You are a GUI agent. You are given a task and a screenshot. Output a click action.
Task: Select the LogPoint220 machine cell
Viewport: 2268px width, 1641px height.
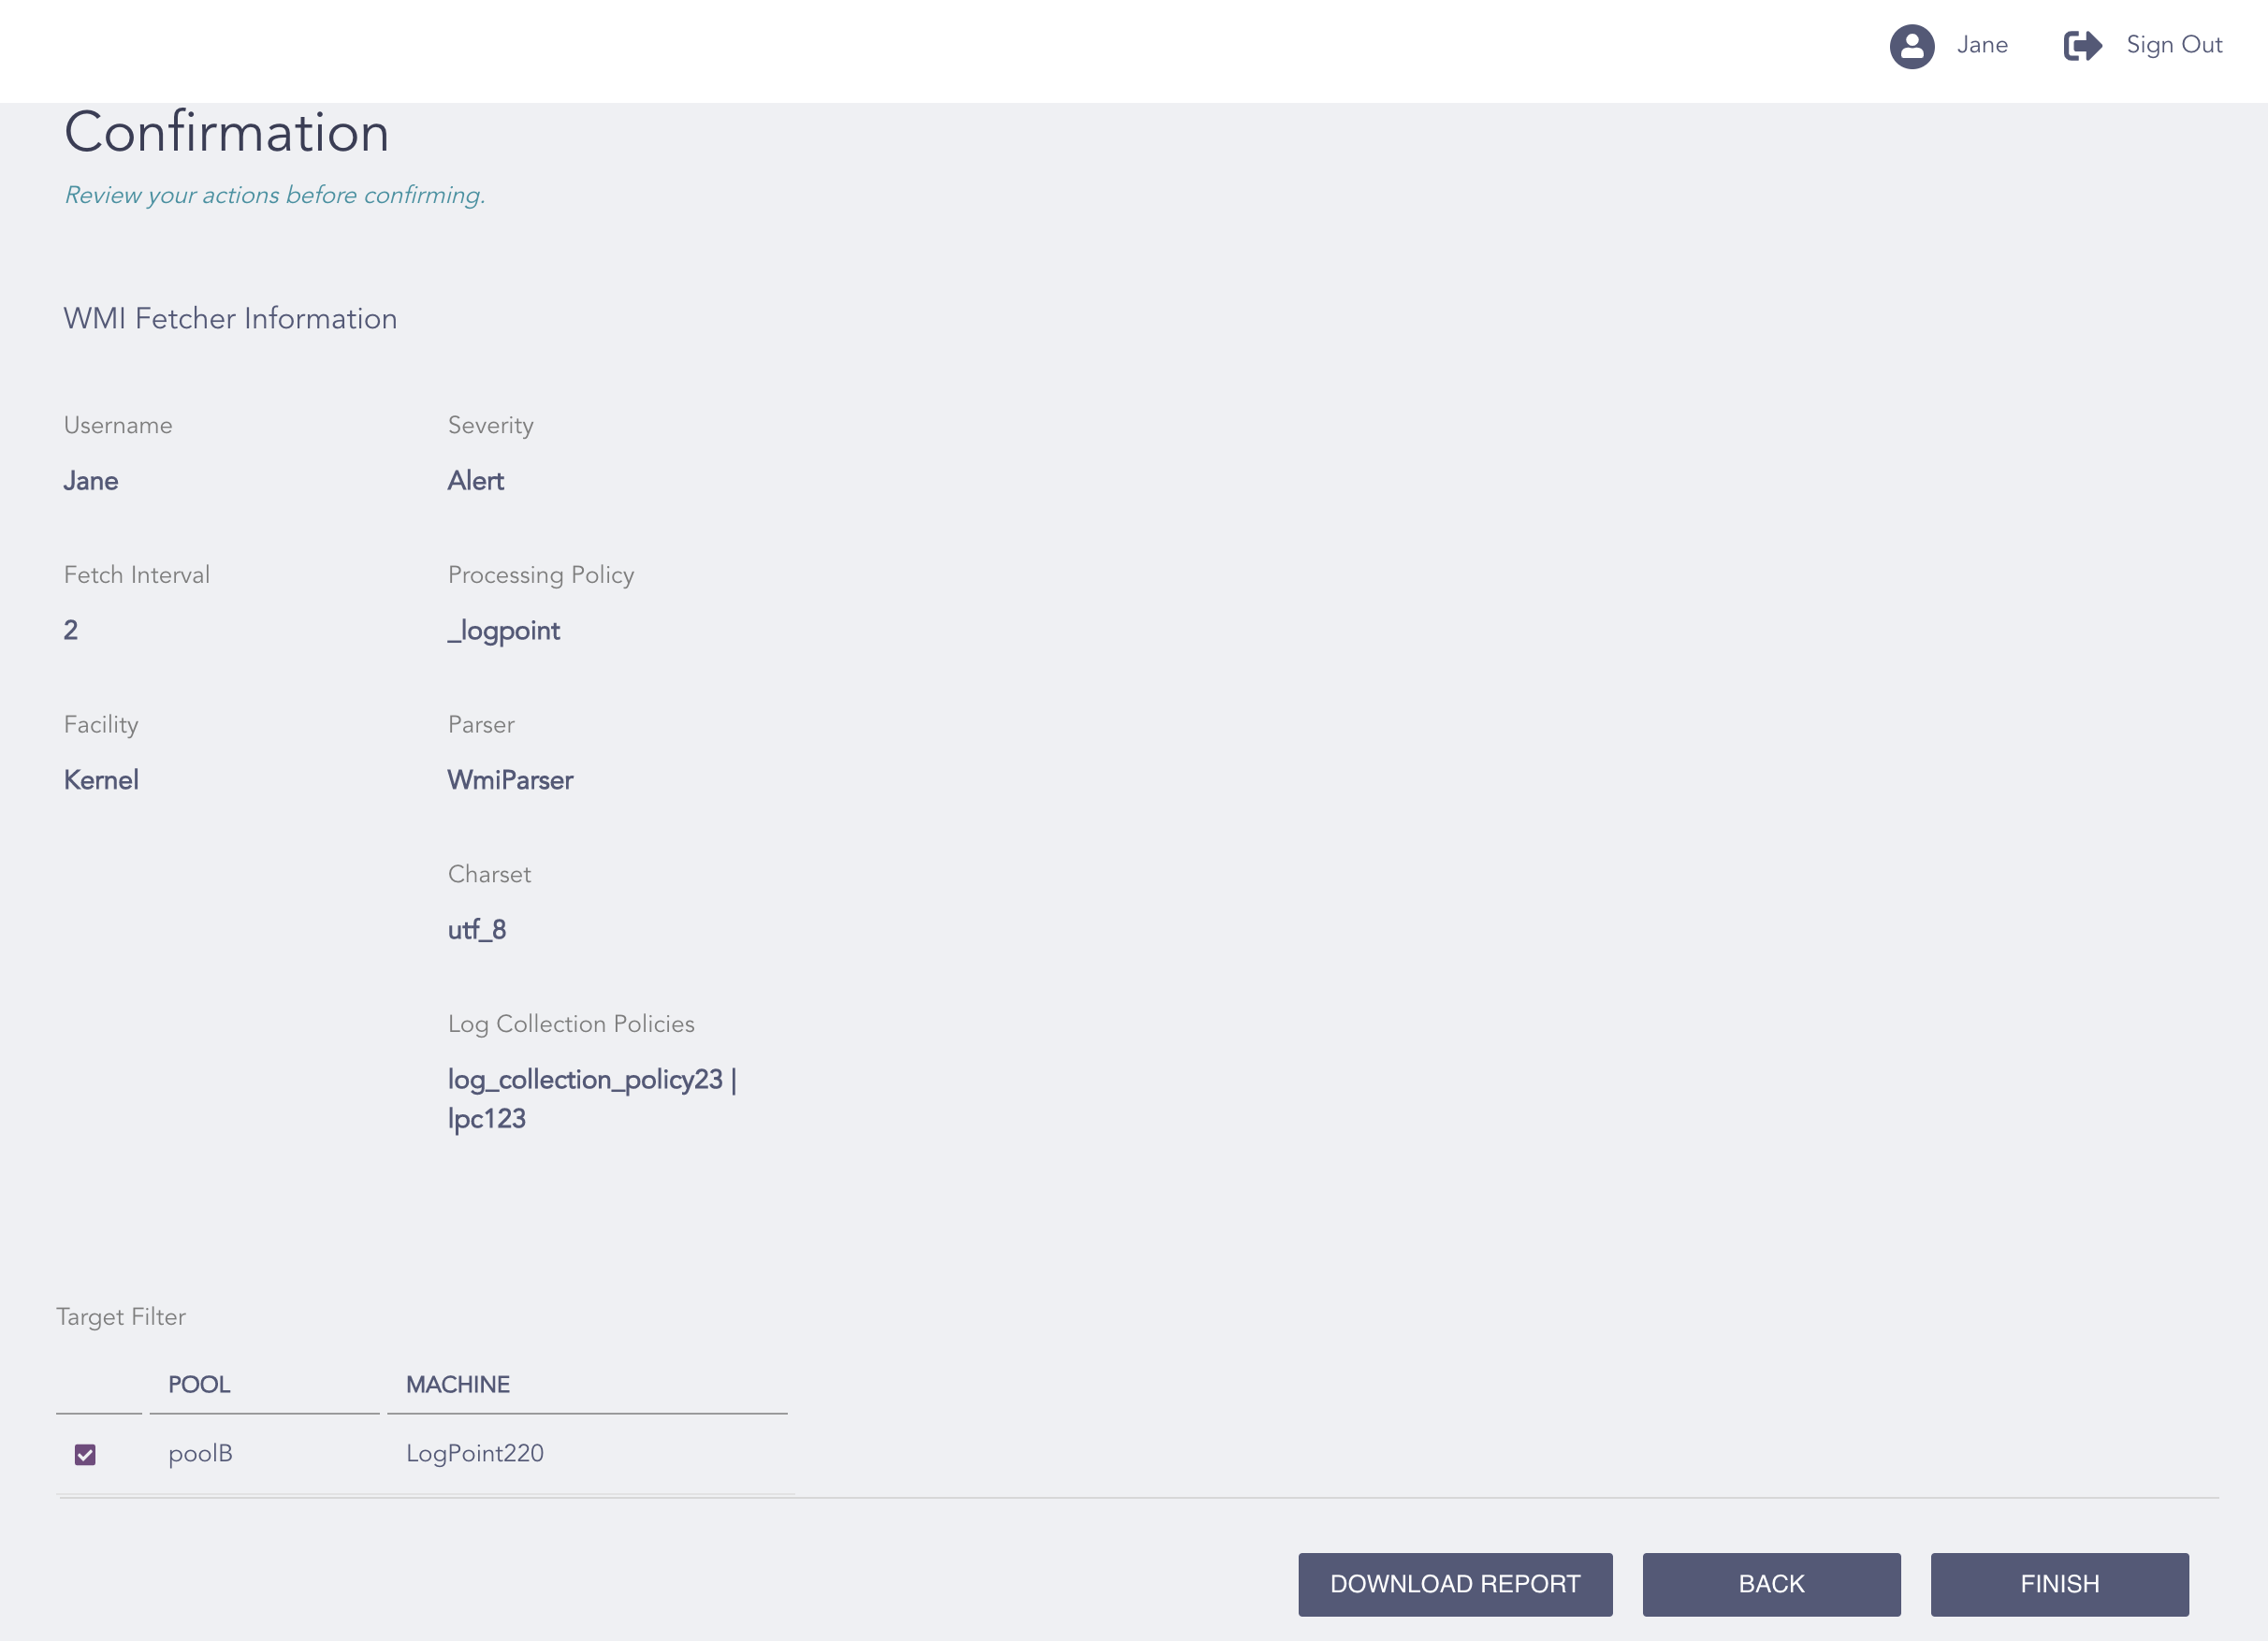point(474,1453)
